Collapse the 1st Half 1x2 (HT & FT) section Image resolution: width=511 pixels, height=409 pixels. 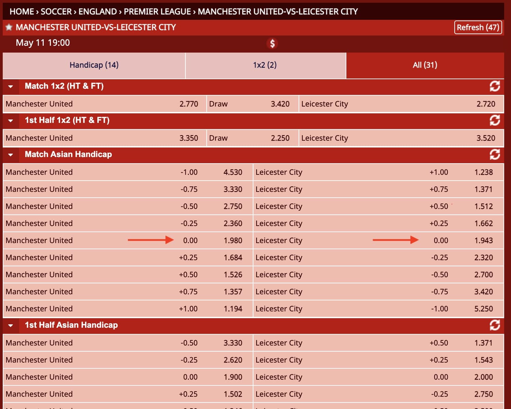click(11, 121)
